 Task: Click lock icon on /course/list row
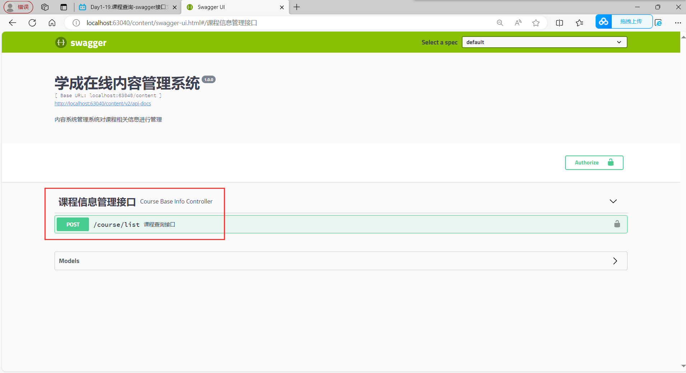617,224
